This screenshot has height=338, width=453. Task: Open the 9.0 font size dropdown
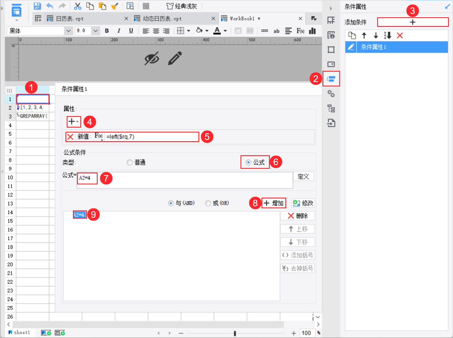[96, 30]
